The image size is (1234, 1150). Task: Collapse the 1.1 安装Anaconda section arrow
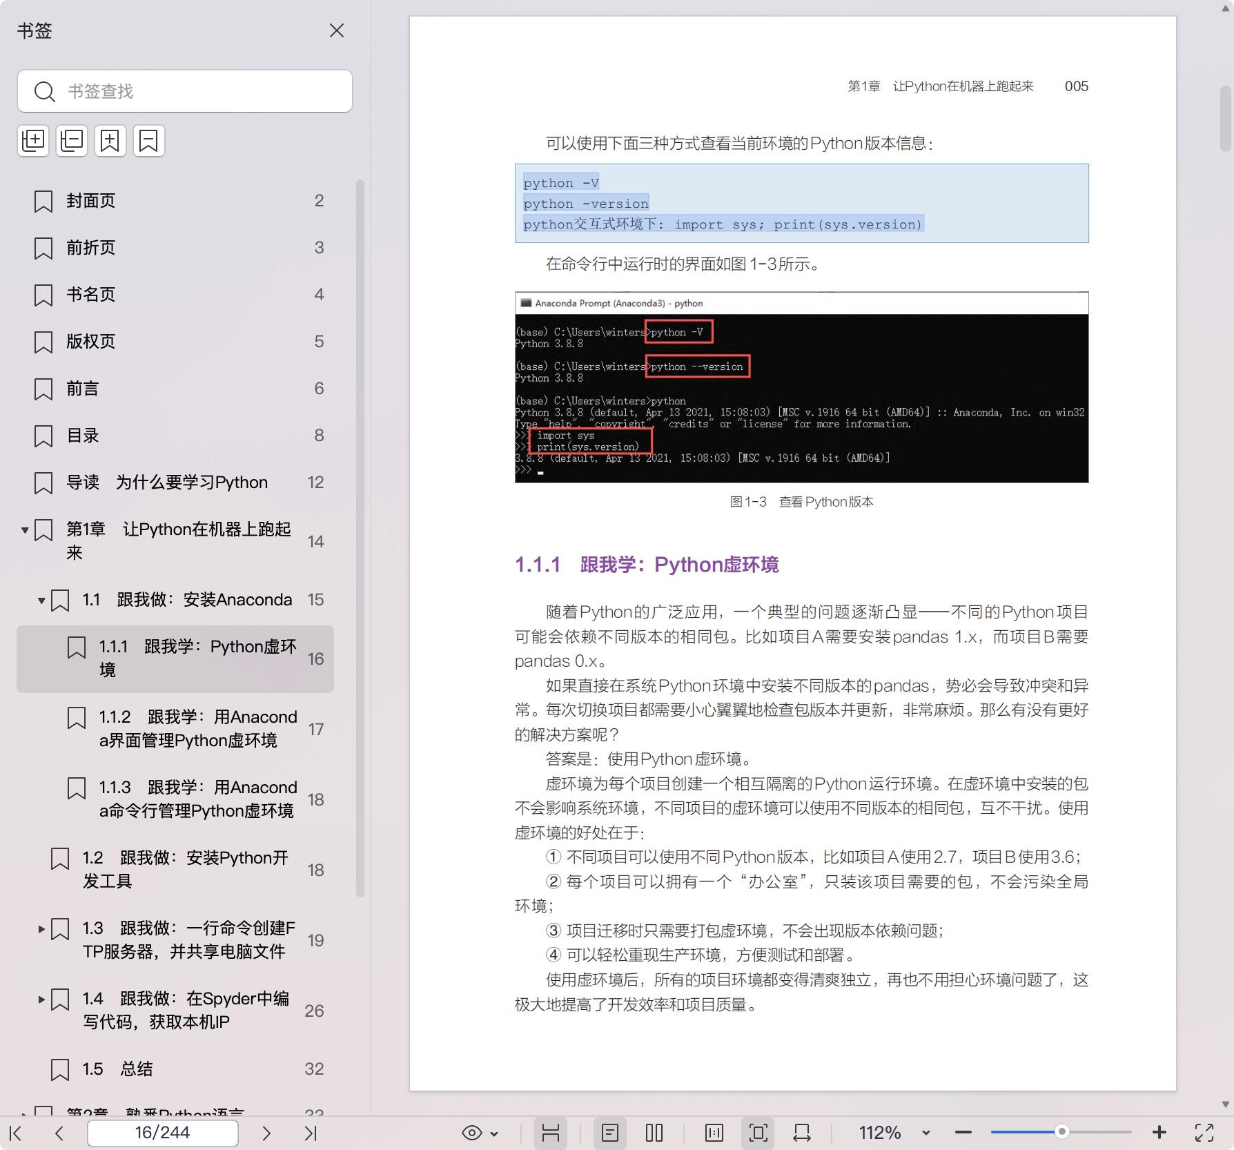coord(41,601)
